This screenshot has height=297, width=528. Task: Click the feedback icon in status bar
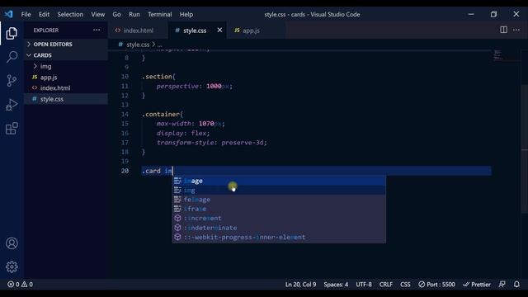(x=502, y=284)
